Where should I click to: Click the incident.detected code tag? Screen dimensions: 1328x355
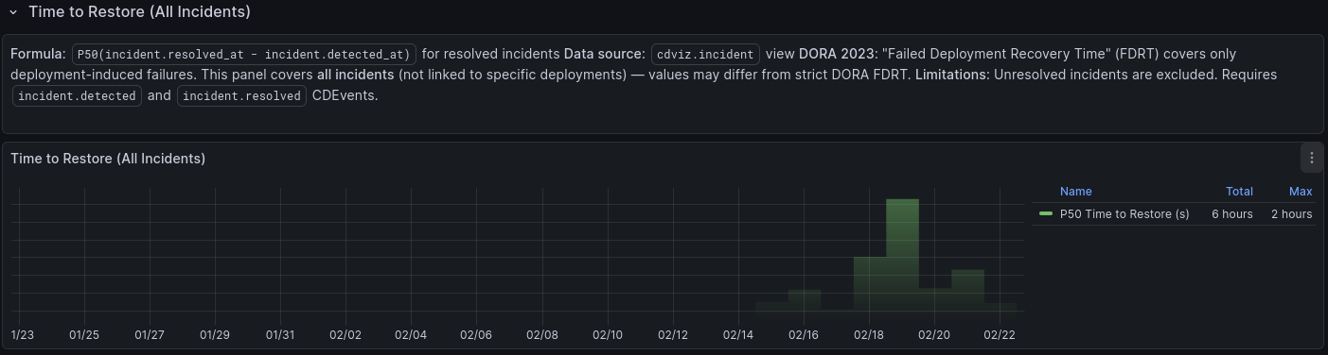click(78, 96)
